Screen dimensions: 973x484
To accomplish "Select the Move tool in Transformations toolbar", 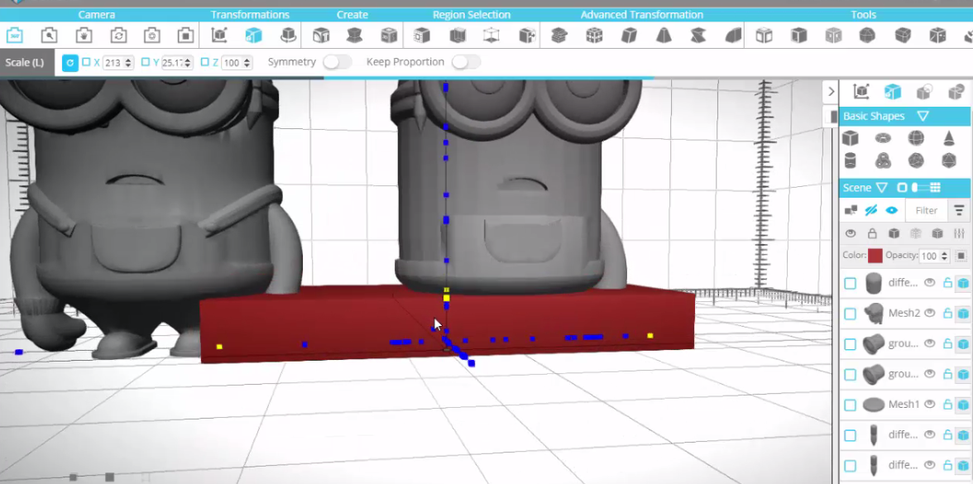I will click(x=219, y=36).
